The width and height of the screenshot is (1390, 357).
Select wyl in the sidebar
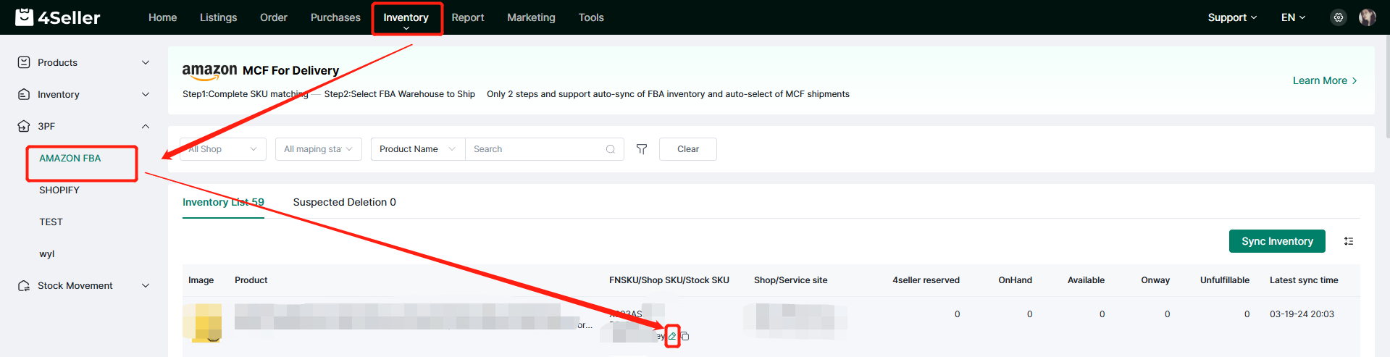[47, 253]
